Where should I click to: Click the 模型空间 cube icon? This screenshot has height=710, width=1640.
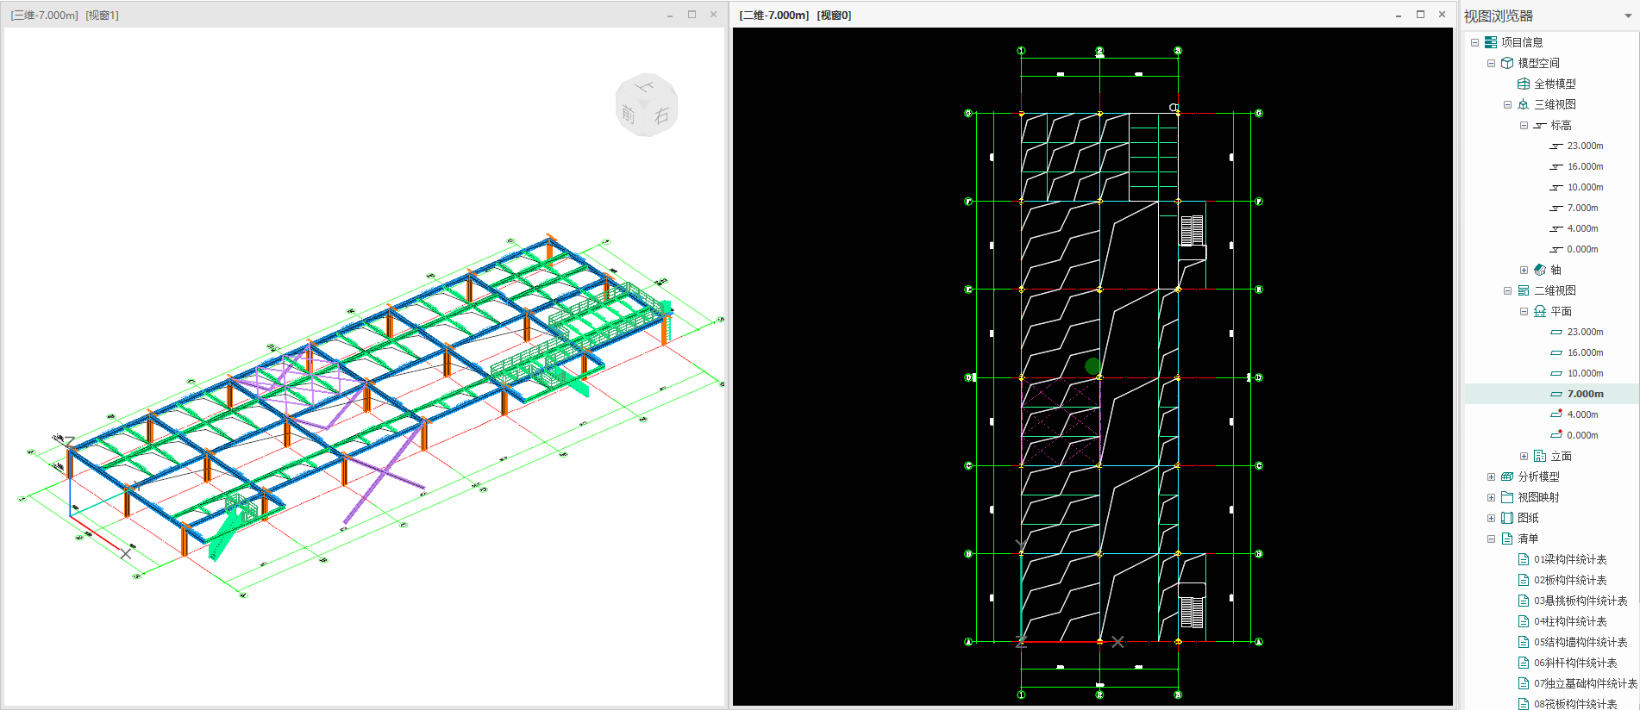point(1507,63)
